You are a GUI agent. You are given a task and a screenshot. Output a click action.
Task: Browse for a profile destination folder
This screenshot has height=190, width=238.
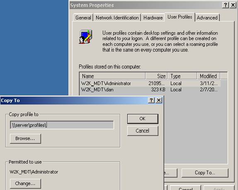click(25, 138)
